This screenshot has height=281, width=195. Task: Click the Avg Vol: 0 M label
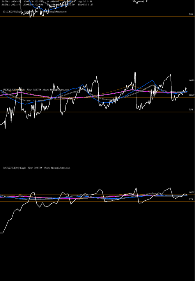tap(85, 2)
